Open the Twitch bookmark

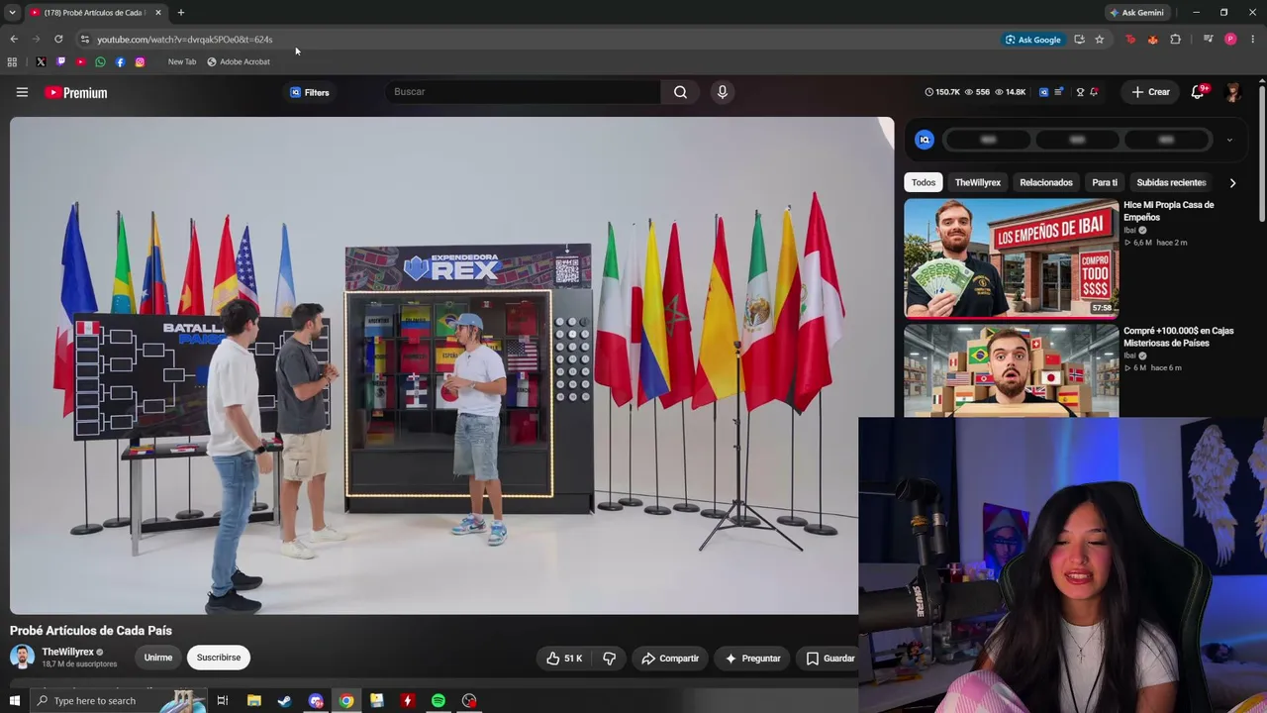click(x=60, y=61)
